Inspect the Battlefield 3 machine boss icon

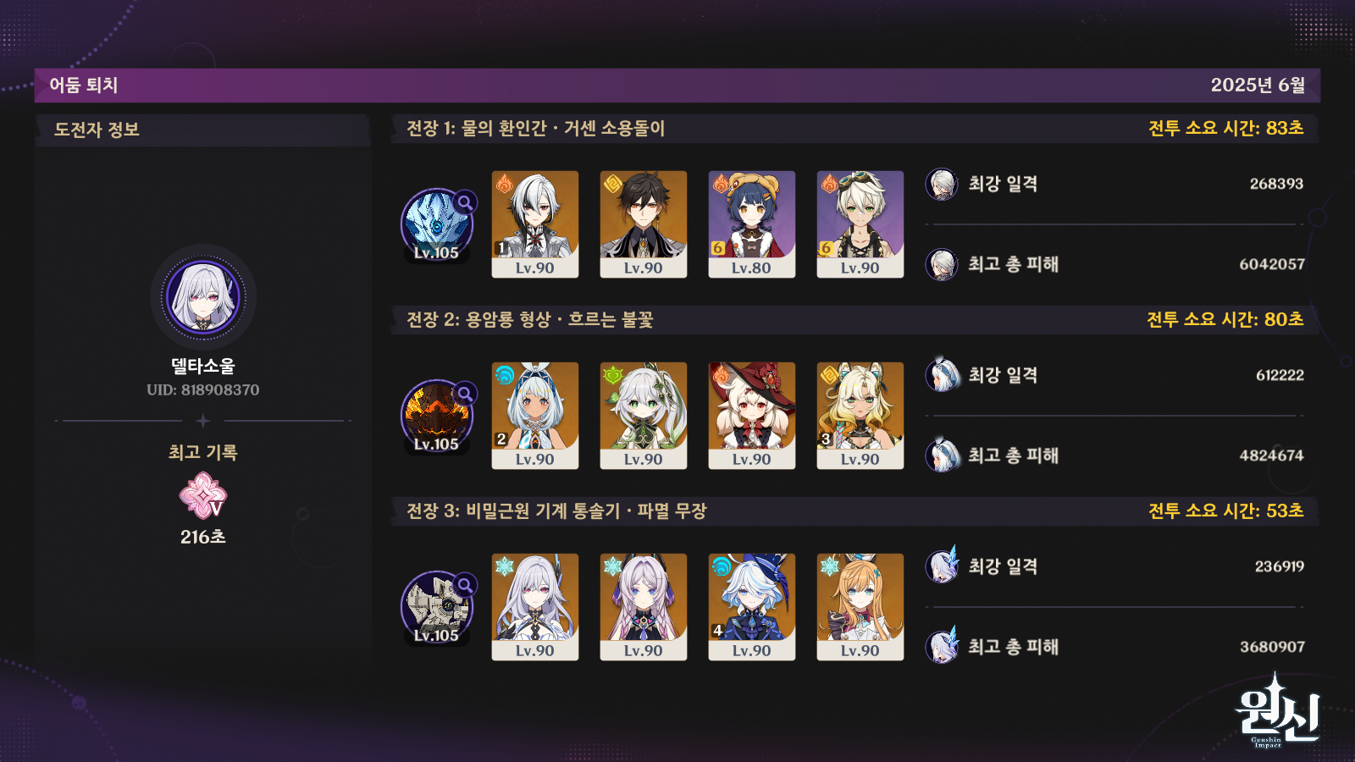(x=437, y=608)
